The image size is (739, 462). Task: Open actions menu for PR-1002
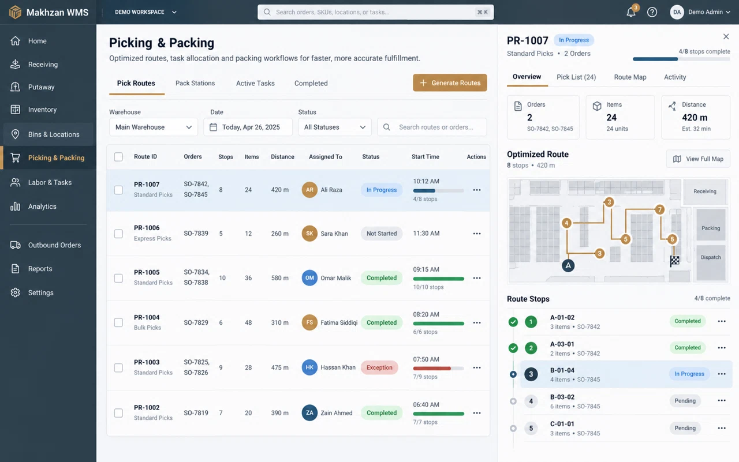coord(477,413)
